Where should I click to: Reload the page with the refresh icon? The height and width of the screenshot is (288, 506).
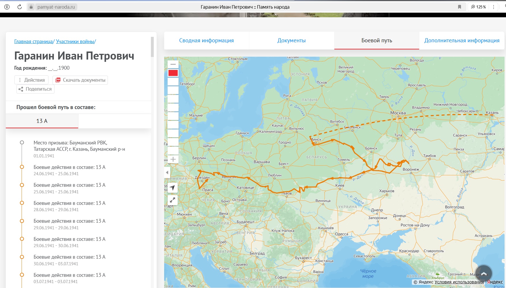tap(20, 7)
